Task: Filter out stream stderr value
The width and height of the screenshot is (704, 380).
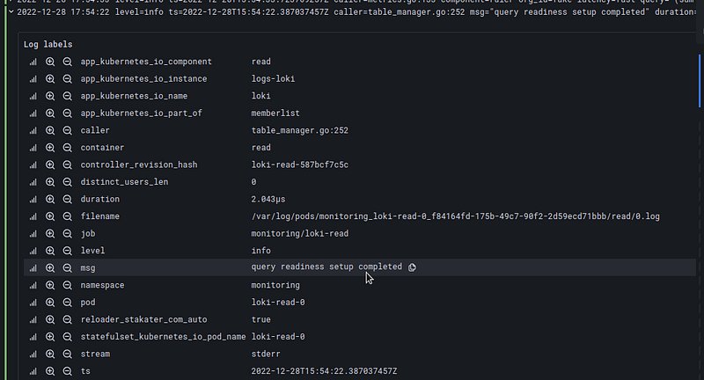Action: (68, 354)
